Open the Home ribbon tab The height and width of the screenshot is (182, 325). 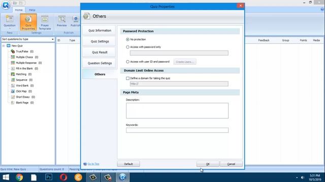19,10
